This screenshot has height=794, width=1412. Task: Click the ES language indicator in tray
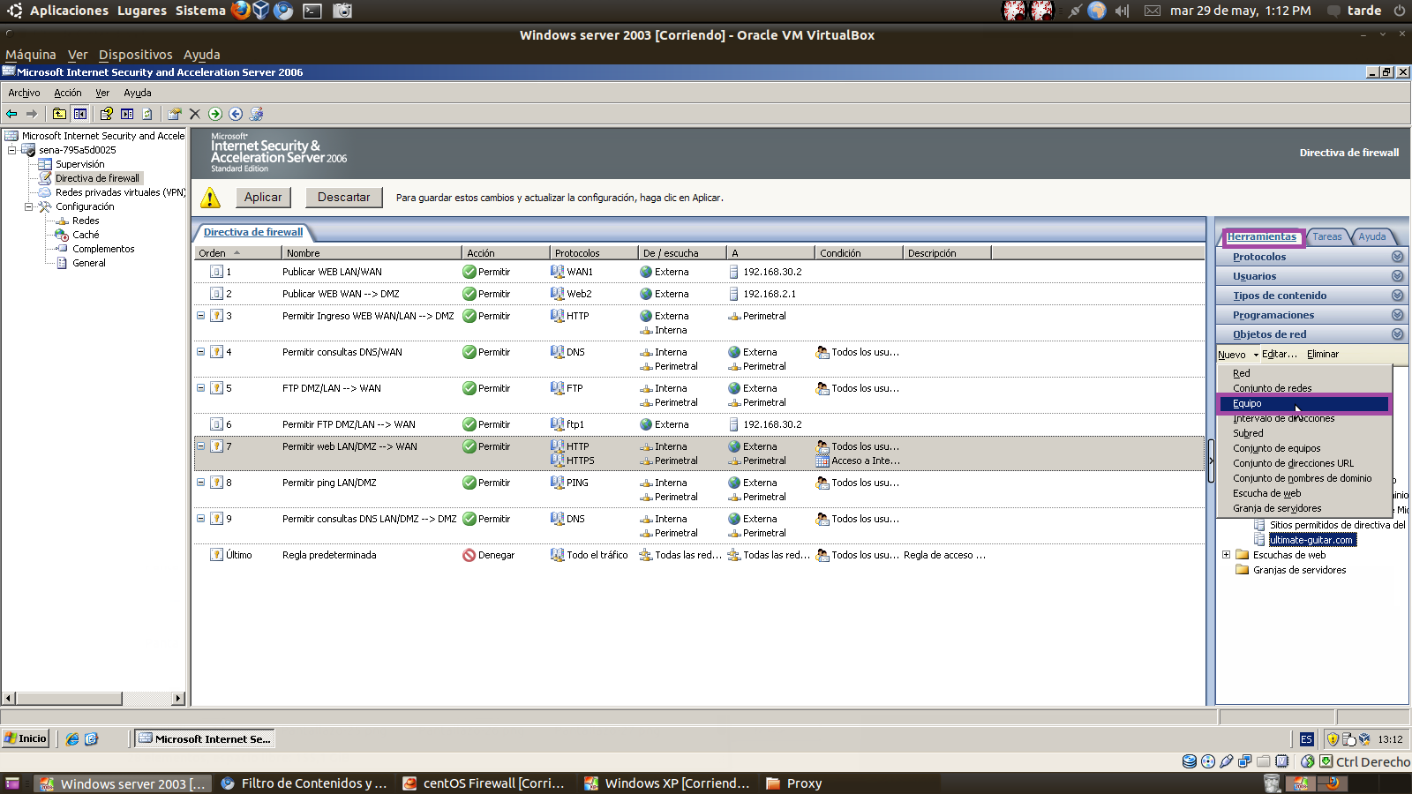point(1307,739)
